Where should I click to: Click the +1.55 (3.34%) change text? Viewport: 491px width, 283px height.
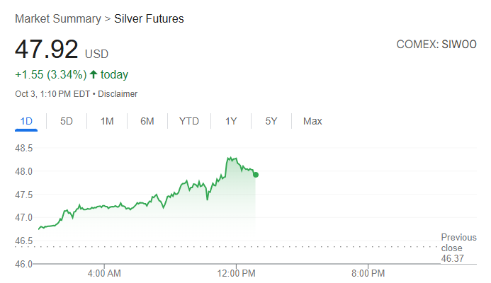pos(50,74)
